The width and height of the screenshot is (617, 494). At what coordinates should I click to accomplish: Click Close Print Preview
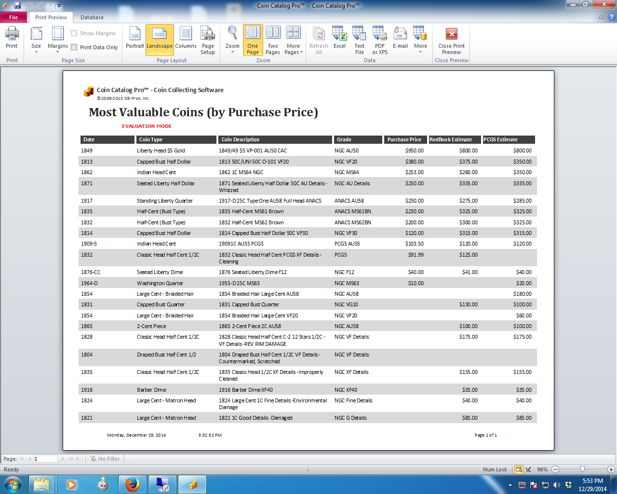coord(452,41)
